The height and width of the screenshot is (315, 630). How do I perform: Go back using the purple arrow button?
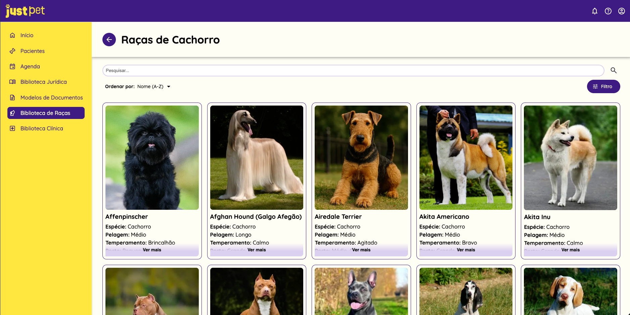[x=109, y=40]
